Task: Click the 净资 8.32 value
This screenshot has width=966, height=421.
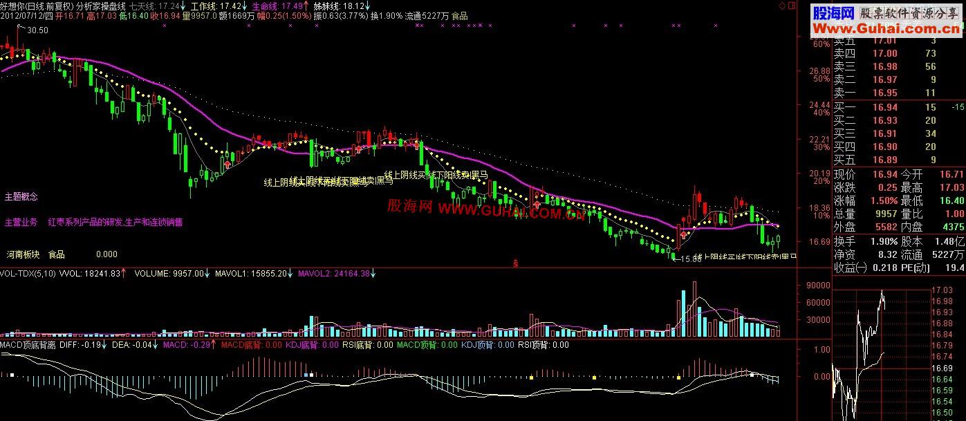Action: point(889,254)
